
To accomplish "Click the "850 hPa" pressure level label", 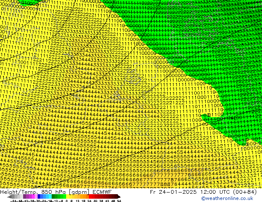I will click(52, 192).
